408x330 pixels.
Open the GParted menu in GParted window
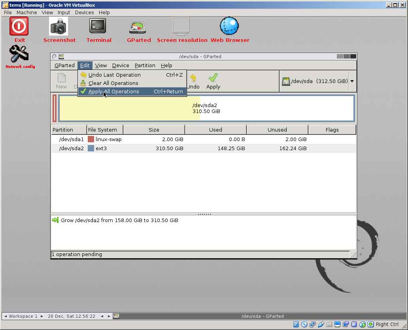click(x=64, y=66)
